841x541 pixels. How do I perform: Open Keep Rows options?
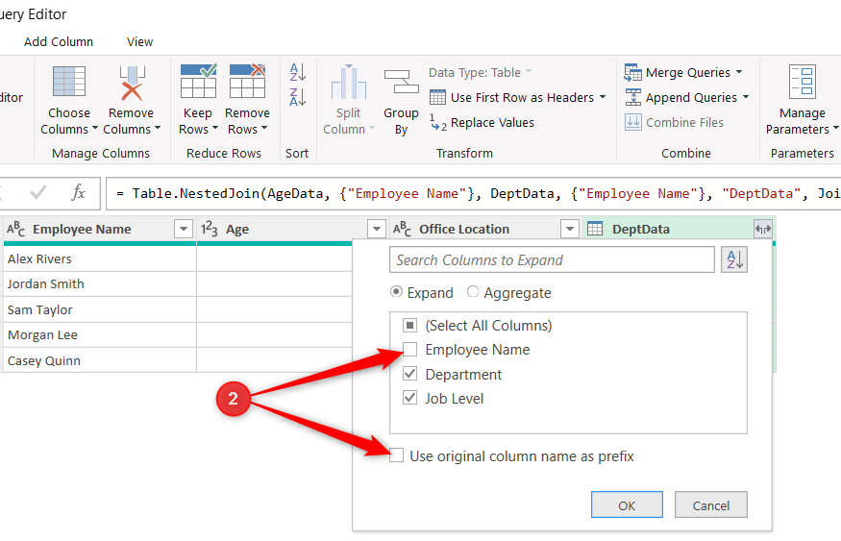click(198, 100)
